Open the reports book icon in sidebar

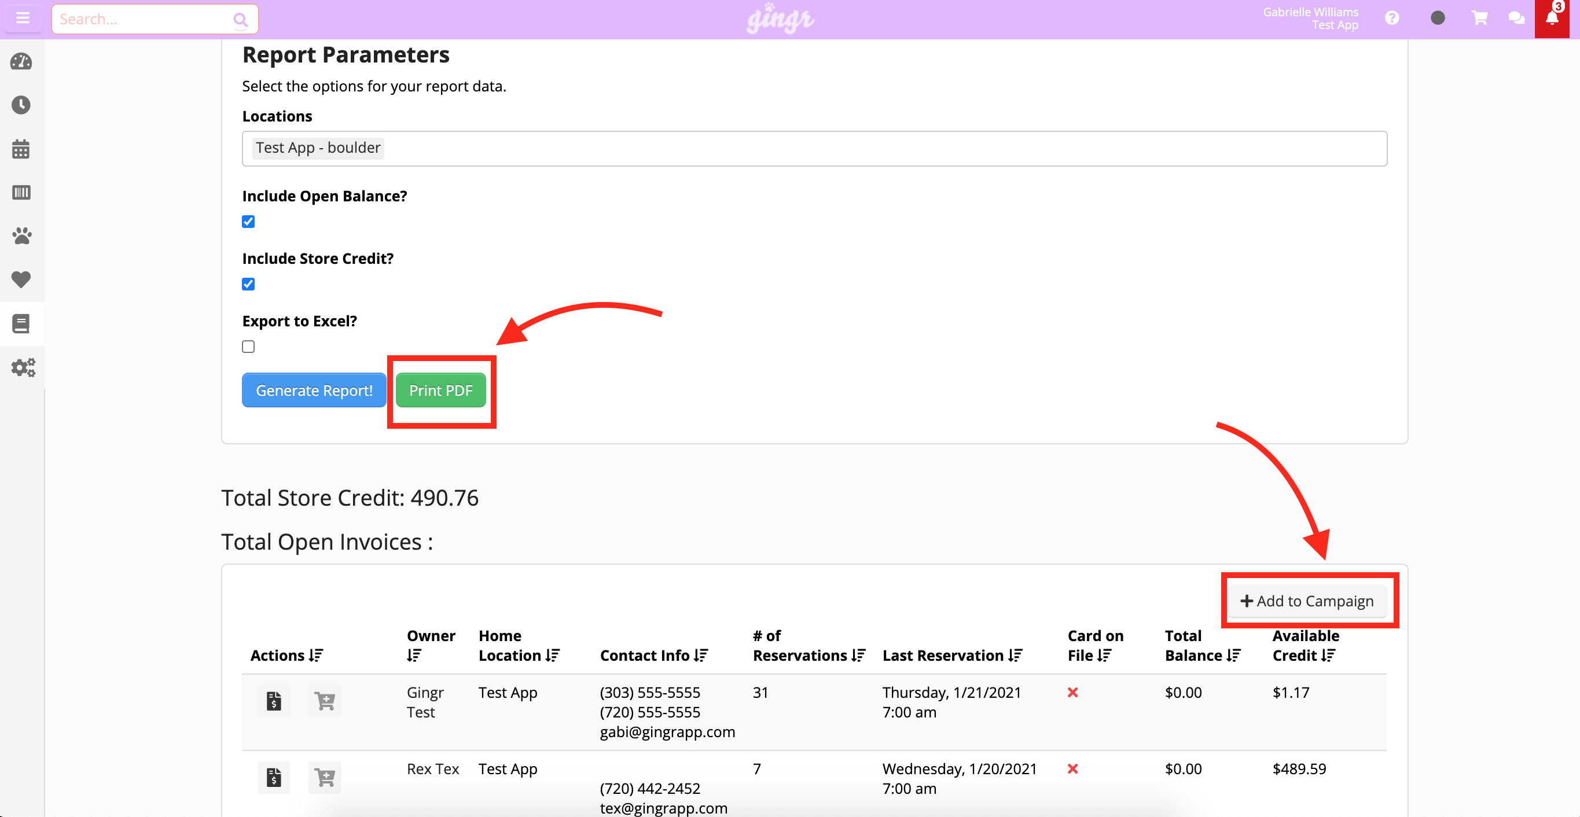(21, 323)
